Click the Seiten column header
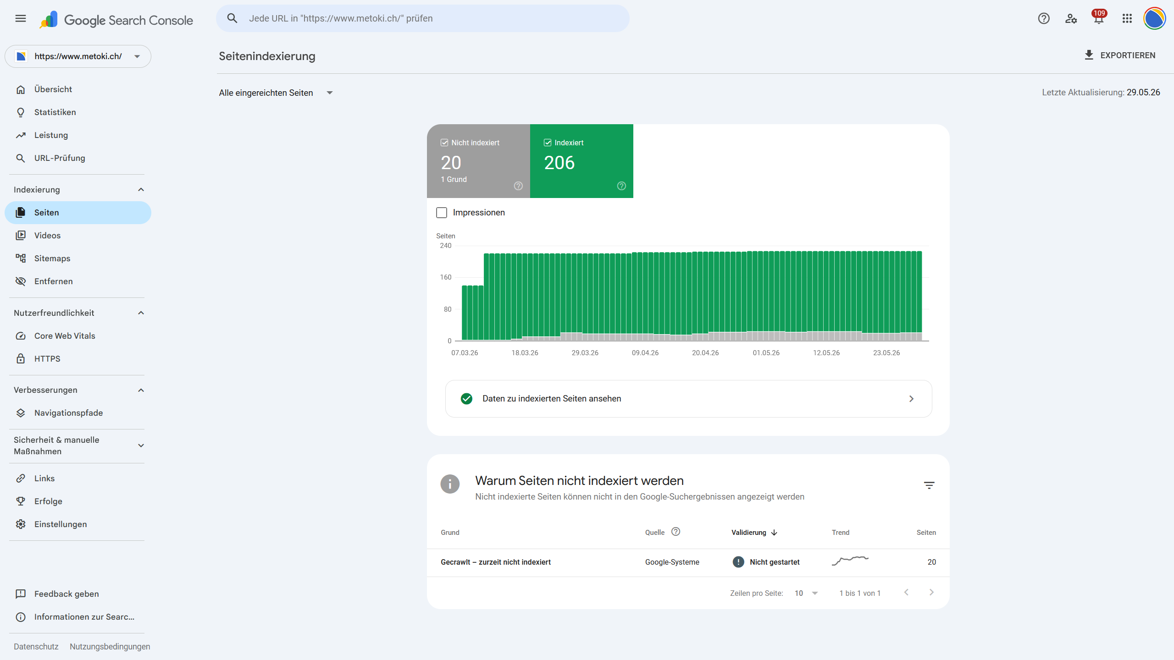Screen dimensions: 1174x660 tap(926, 533)
